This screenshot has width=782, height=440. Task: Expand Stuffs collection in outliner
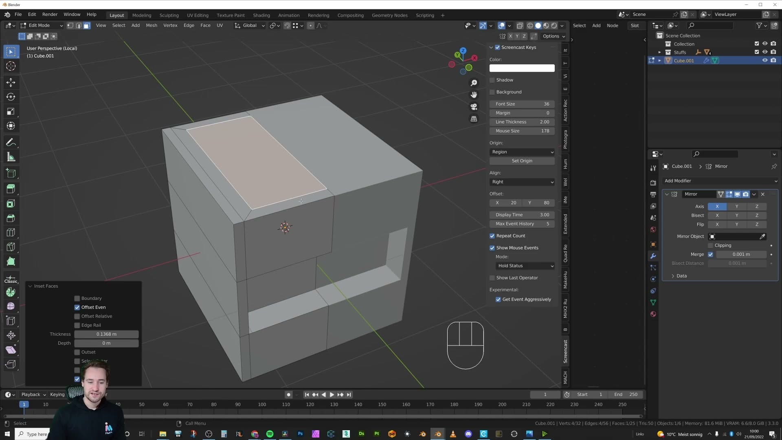point(659,52)
